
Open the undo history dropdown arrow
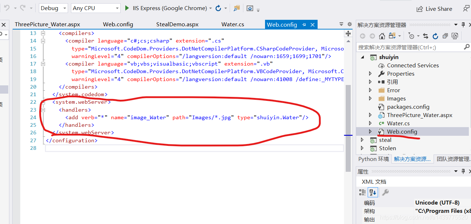[x=15, y=8]
